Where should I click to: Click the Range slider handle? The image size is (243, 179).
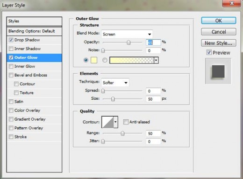pyautogui.click(x=122, y=133)
